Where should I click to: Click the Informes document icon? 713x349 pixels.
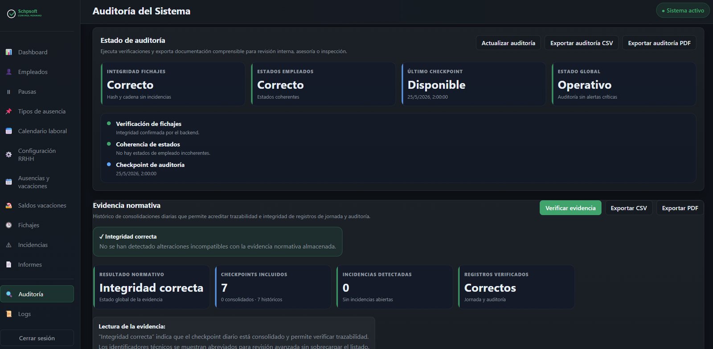coord(8,264)
